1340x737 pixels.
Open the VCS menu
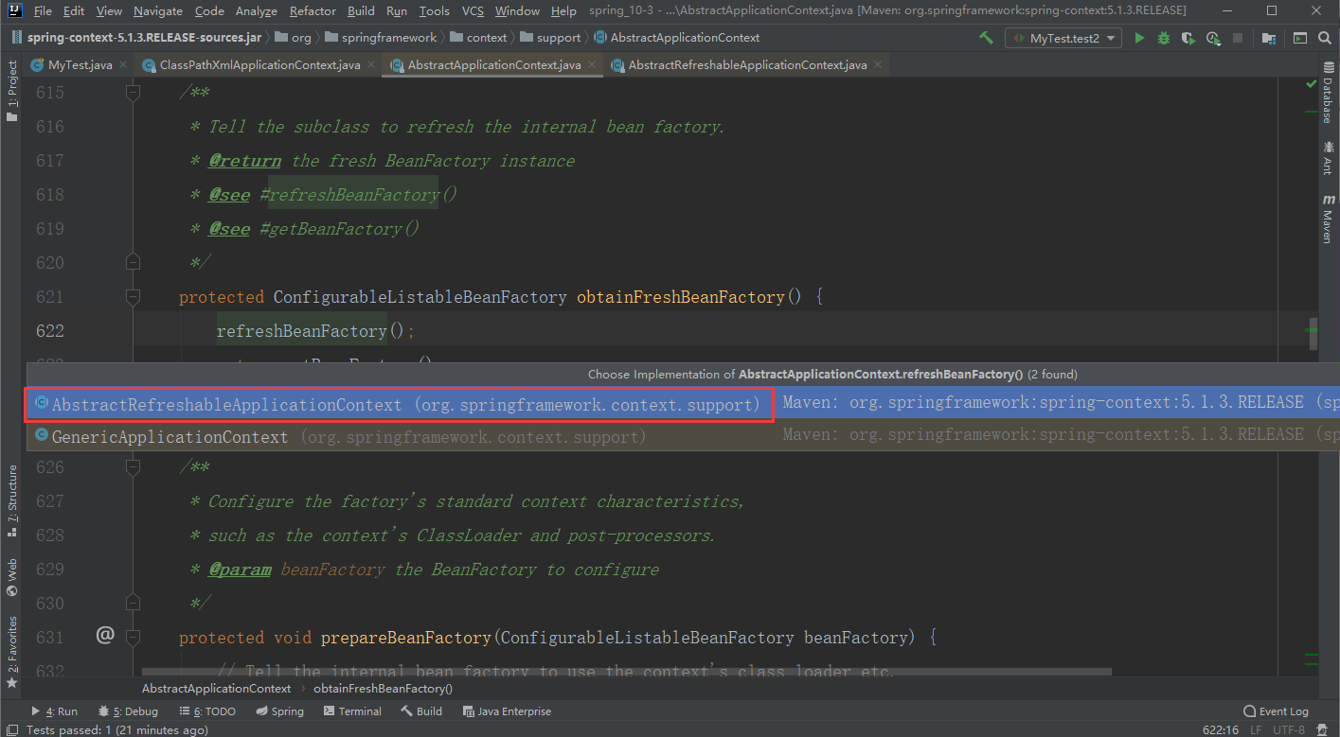(x=473, y=10)
